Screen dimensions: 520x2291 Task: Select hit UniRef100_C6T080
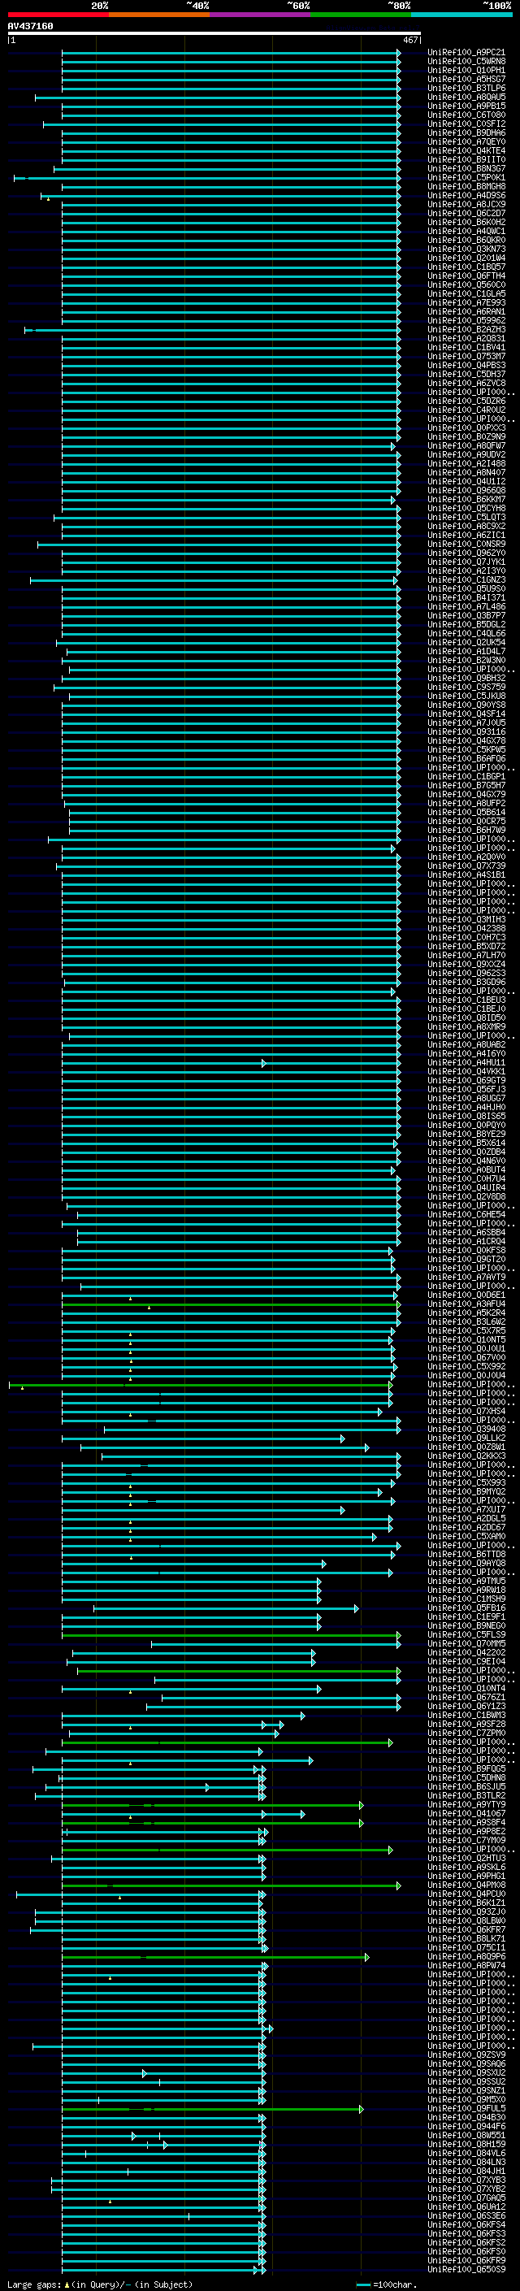466,115
